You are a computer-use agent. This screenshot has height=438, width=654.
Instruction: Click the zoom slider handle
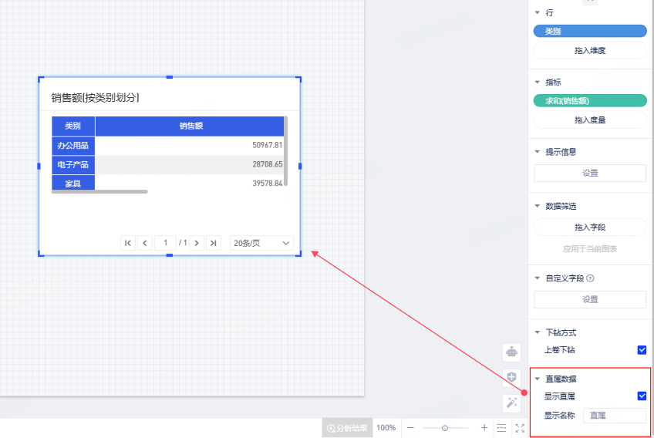[x=445, y=428]
